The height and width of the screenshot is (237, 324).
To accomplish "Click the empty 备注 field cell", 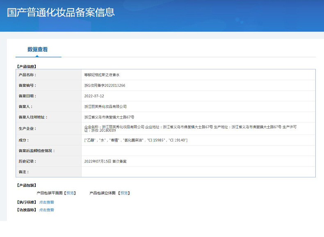I will coord(199,172).
